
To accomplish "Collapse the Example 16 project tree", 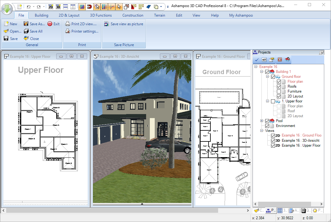I will tap(255, 66).
